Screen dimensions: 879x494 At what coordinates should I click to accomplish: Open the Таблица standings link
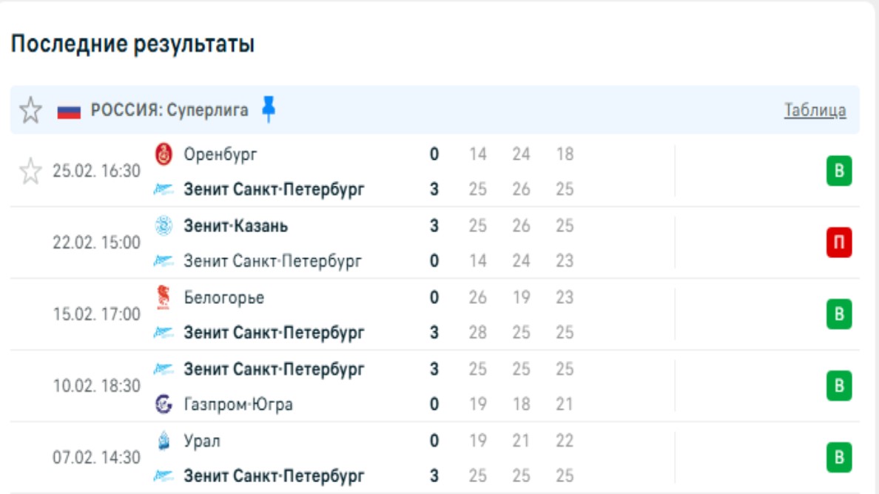click(x=815, y=111)
